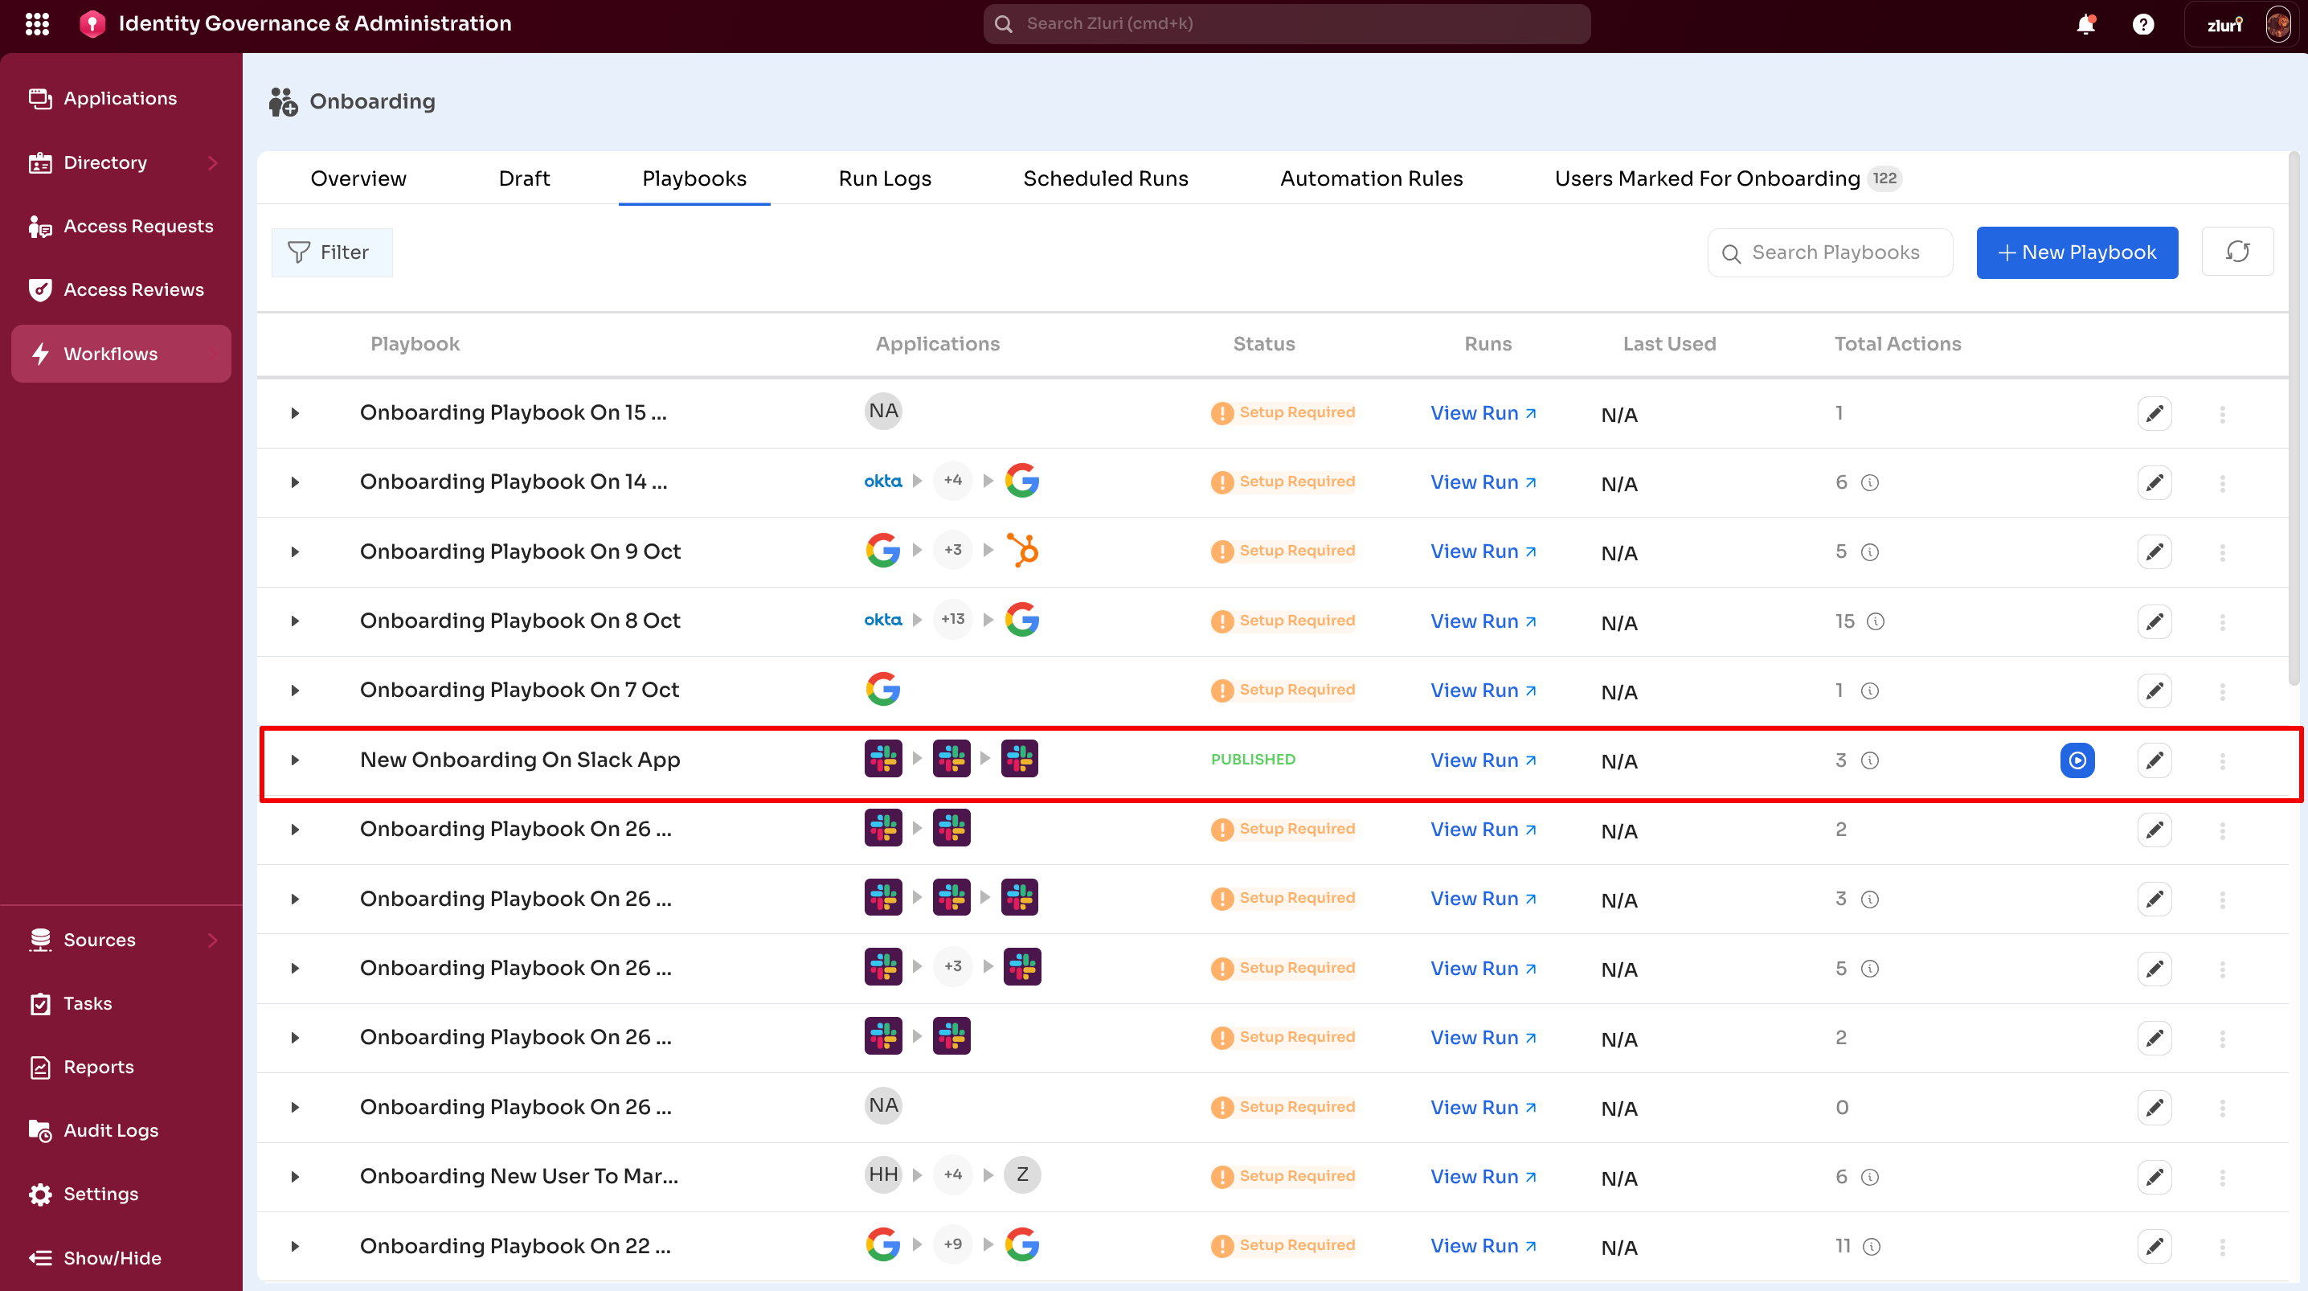
Task: Edit Onboarding Playbook On 9 Oct pencil icon
Action: point(2154,552)
